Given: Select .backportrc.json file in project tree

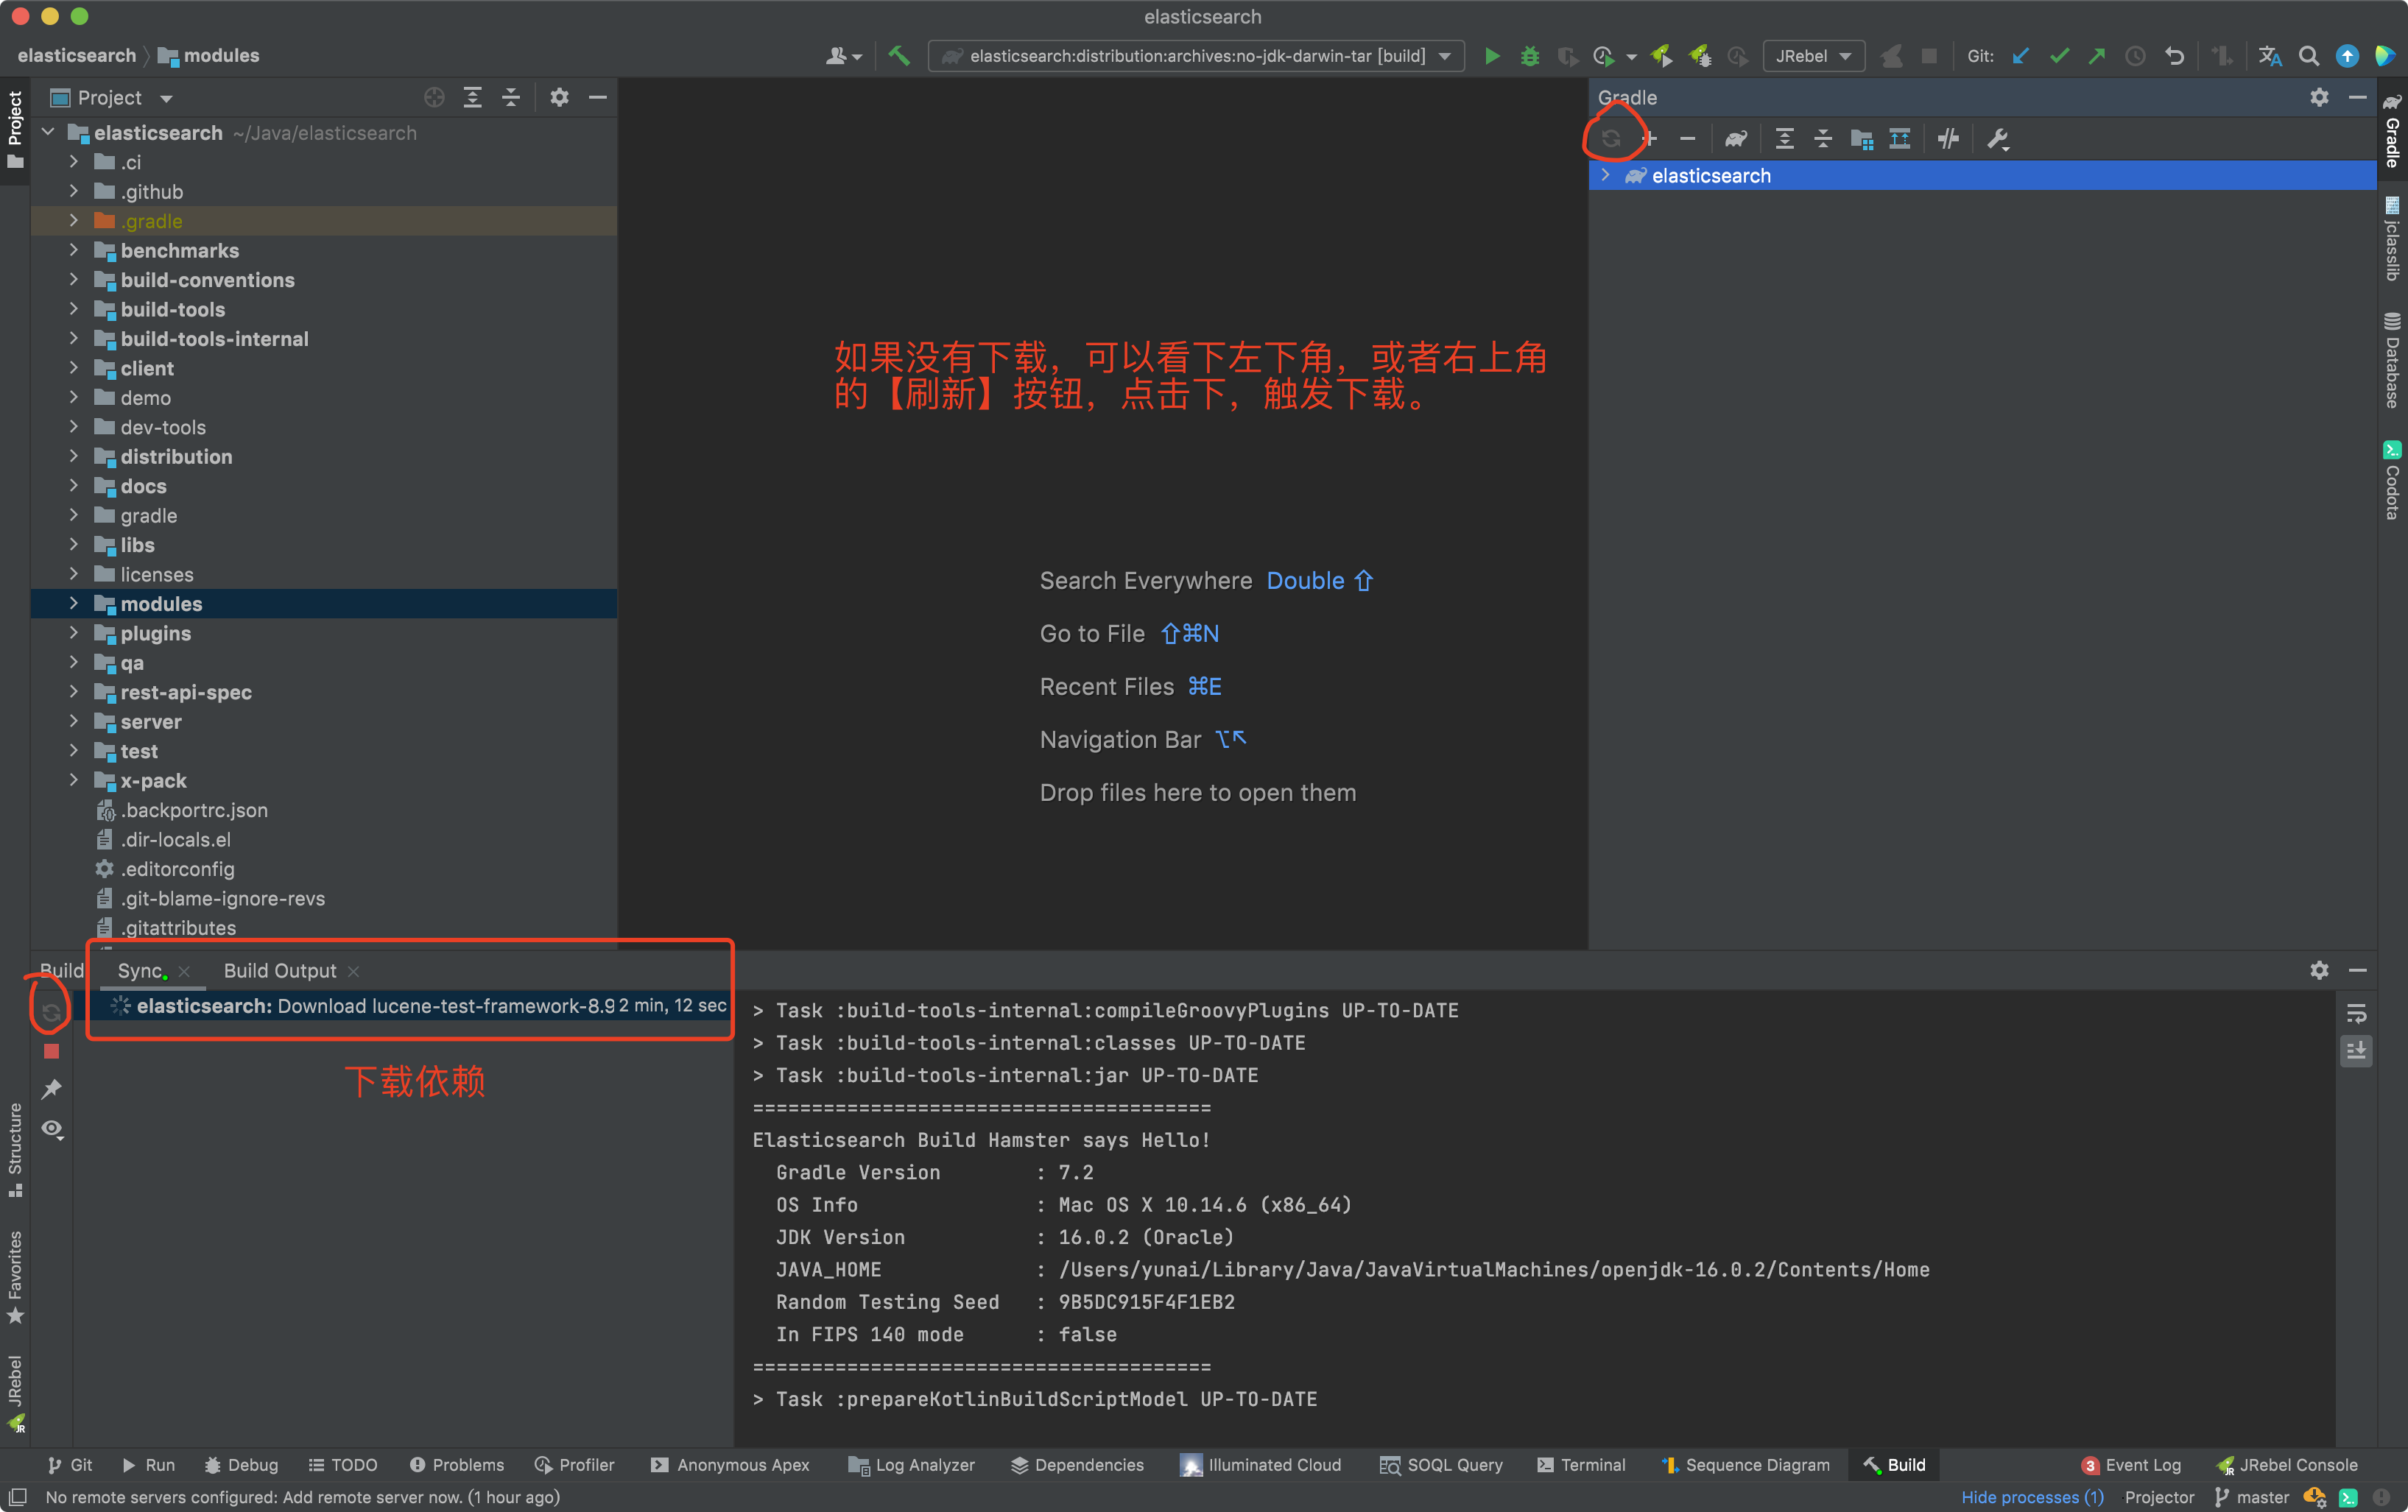Looking at the screenshot, I should [193, 810].
